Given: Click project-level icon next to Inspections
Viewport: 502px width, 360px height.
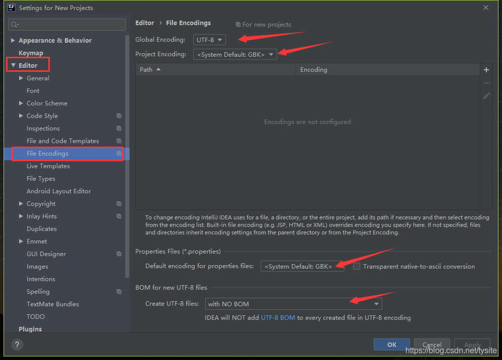Looking at the screenshot, I should (119, 129).
